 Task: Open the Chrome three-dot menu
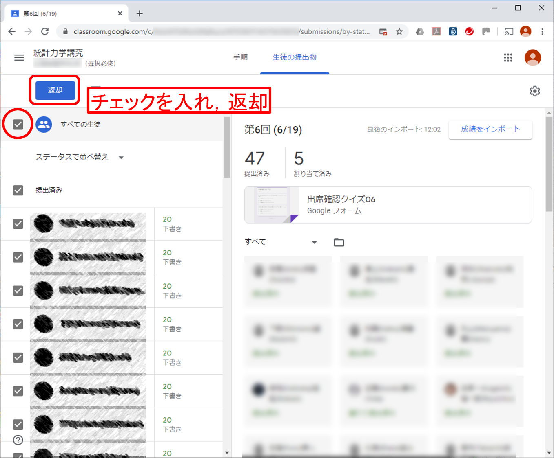(542, 31)
